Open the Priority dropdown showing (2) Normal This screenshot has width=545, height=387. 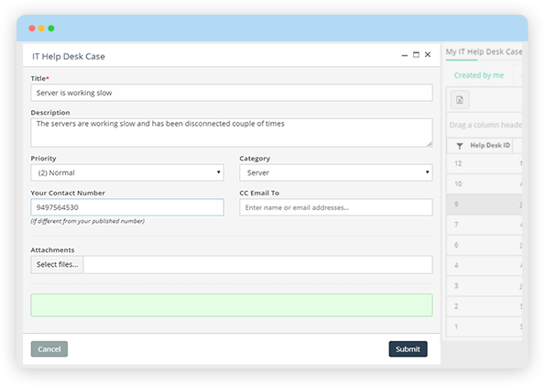127,172
